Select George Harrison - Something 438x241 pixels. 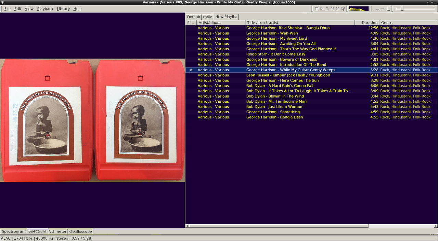[312, 112]
